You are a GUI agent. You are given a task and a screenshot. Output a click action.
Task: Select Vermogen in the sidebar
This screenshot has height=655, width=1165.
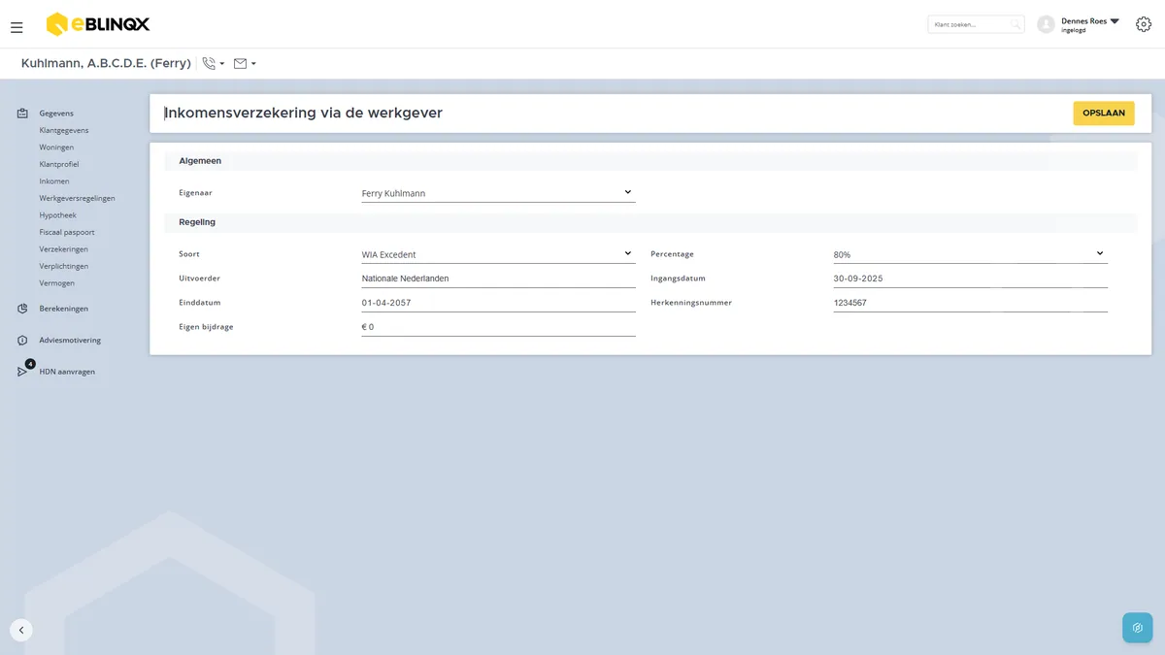(56, 283)
